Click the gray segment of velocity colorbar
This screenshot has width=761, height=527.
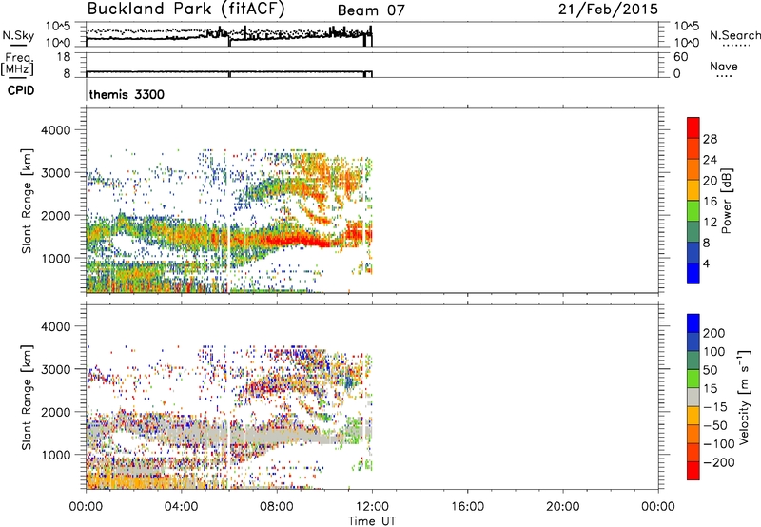click(x=693, y=397)
